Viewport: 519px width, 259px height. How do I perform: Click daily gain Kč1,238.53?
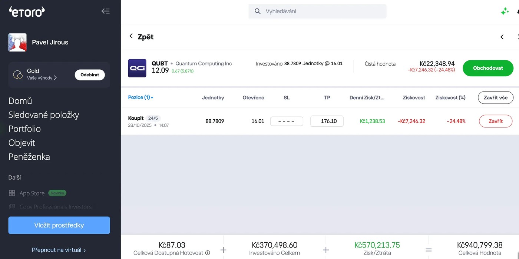pyautogui.click(x=373, y=121)
